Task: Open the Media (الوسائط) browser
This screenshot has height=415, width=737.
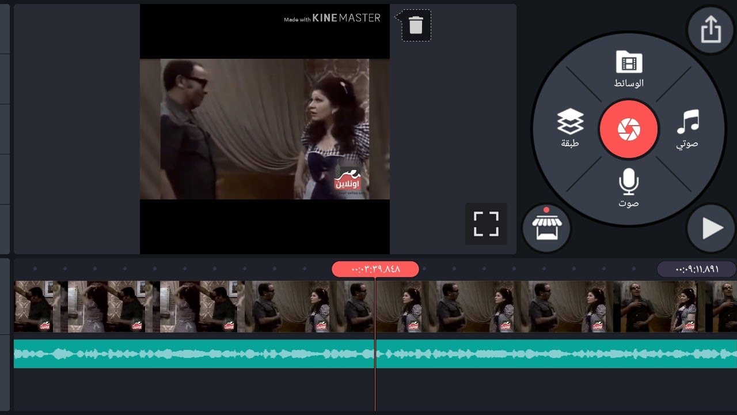Action: click(629, 69)
